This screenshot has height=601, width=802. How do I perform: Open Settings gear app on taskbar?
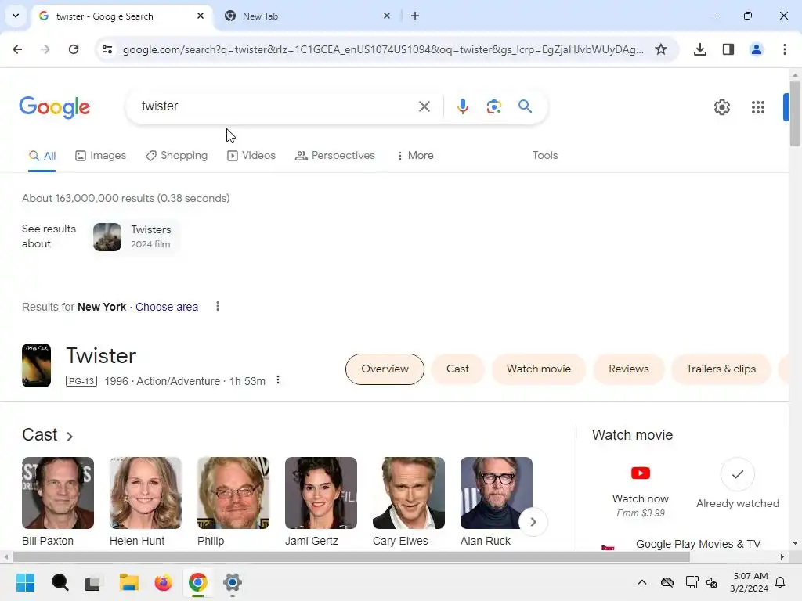pyautogui.click(x=232, y=582)
